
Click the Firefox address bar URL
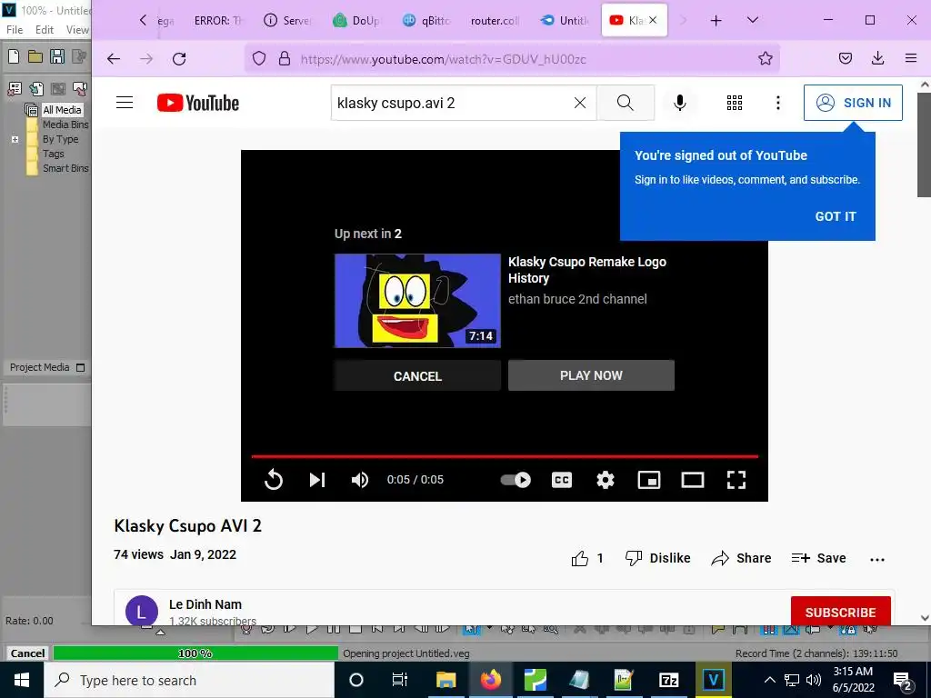tap(443, 59)
